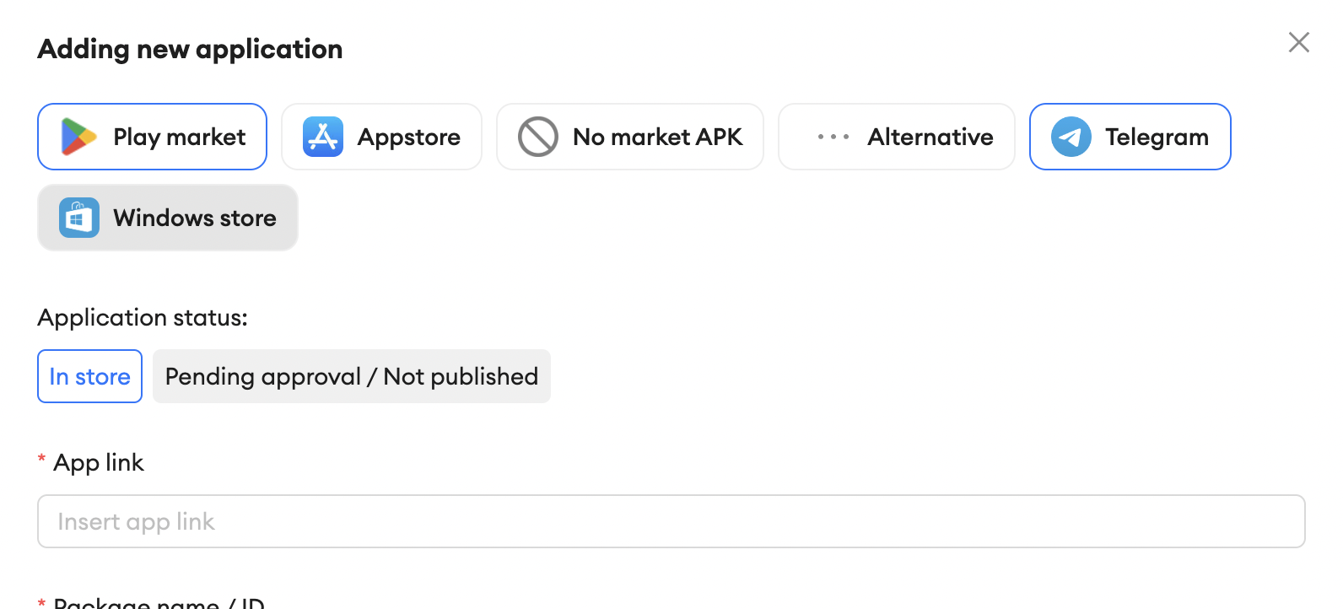Select the In store status
This screenshot has height=609, width=1343.
pos(89,376)
